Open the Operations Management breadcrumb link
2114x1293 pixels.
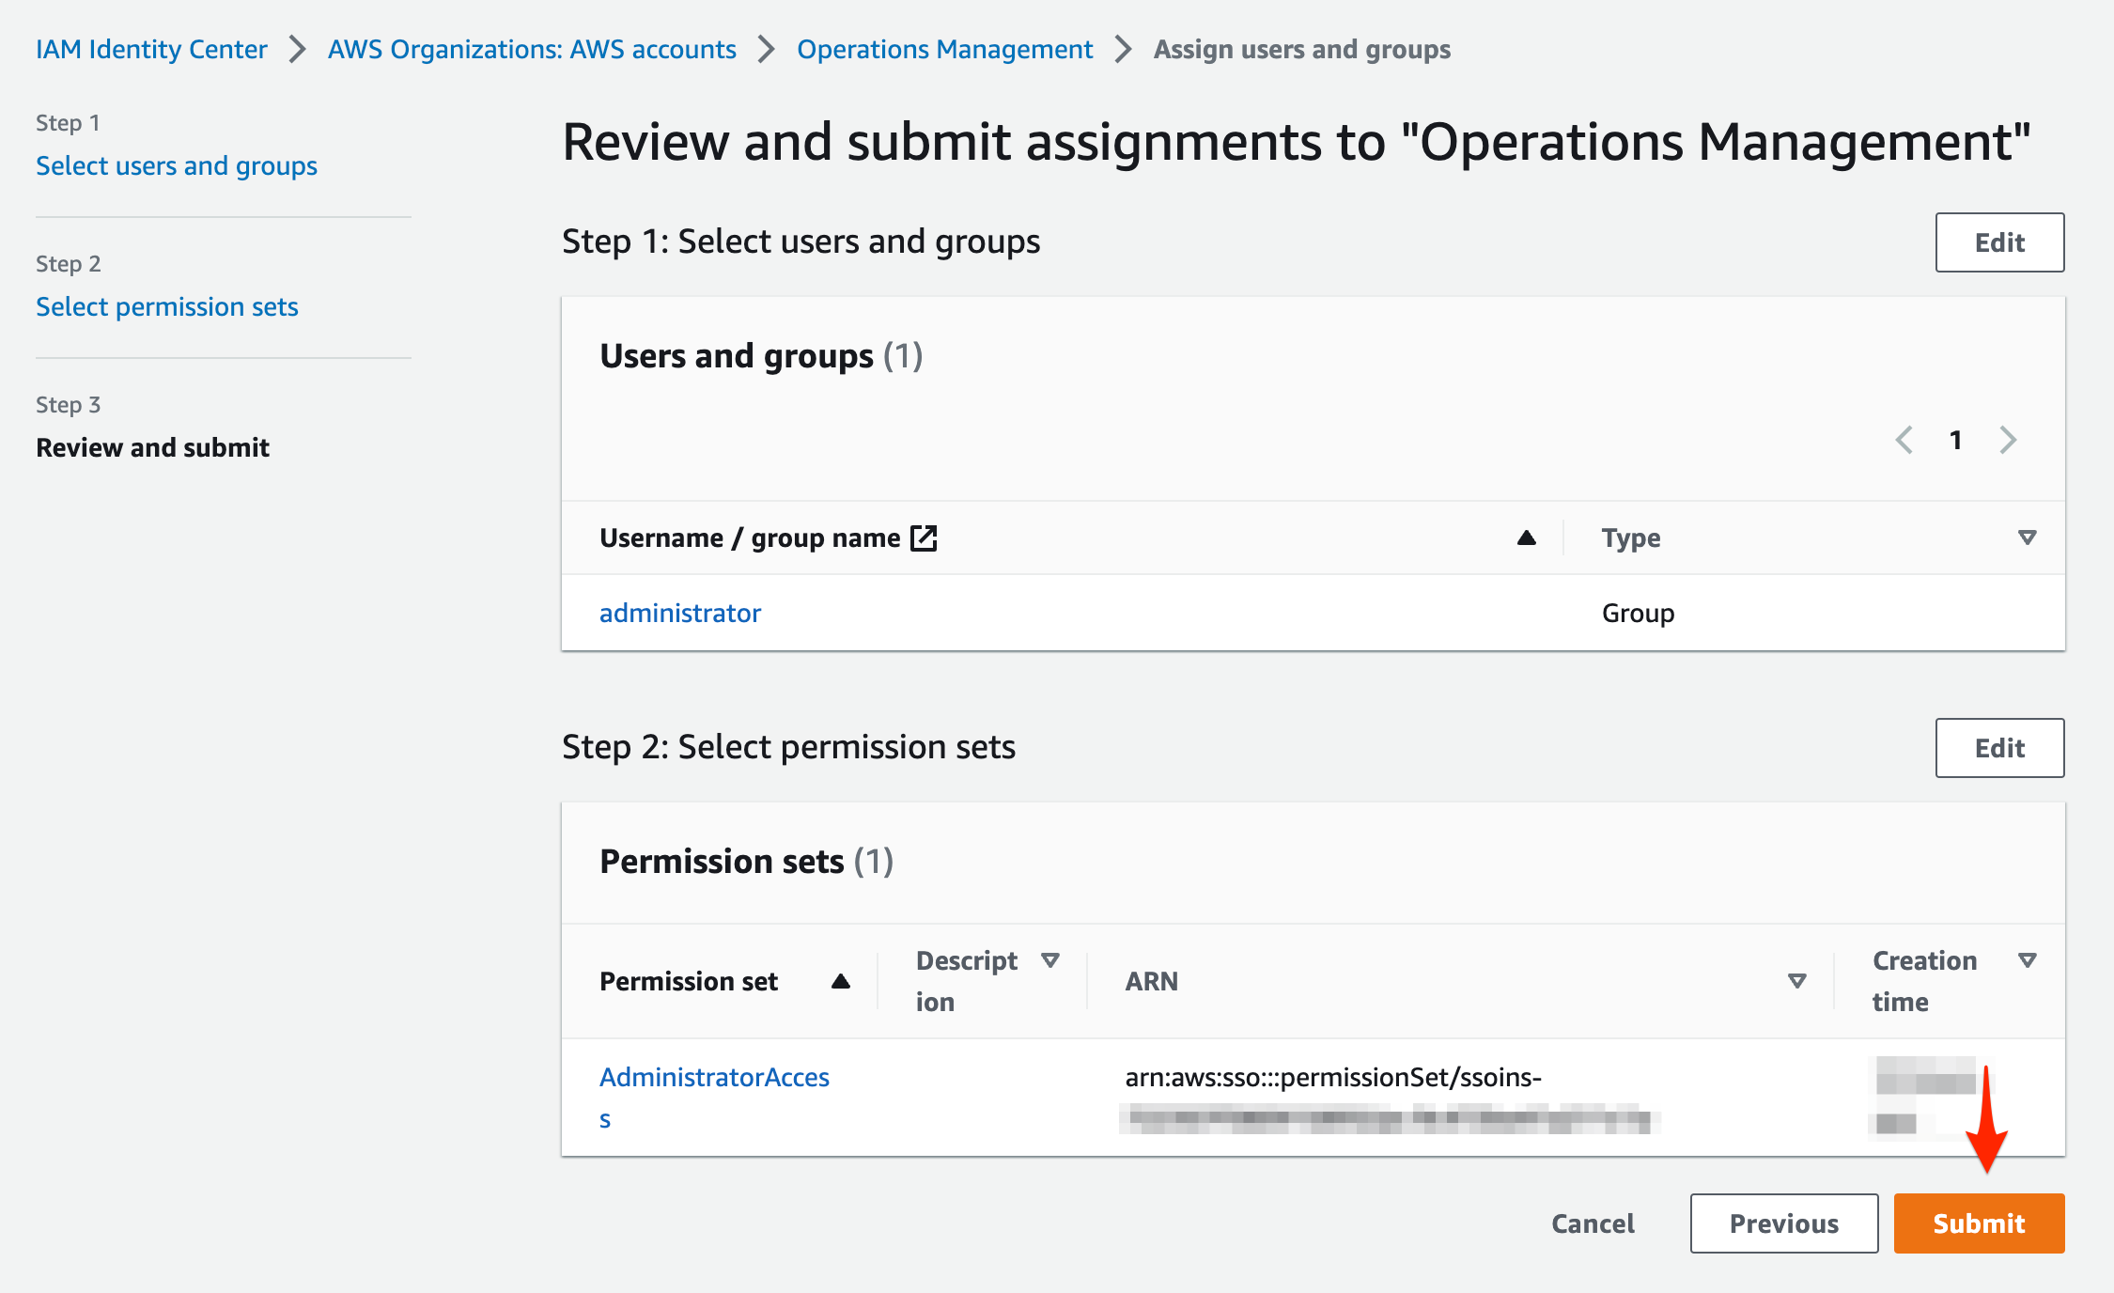944,49
